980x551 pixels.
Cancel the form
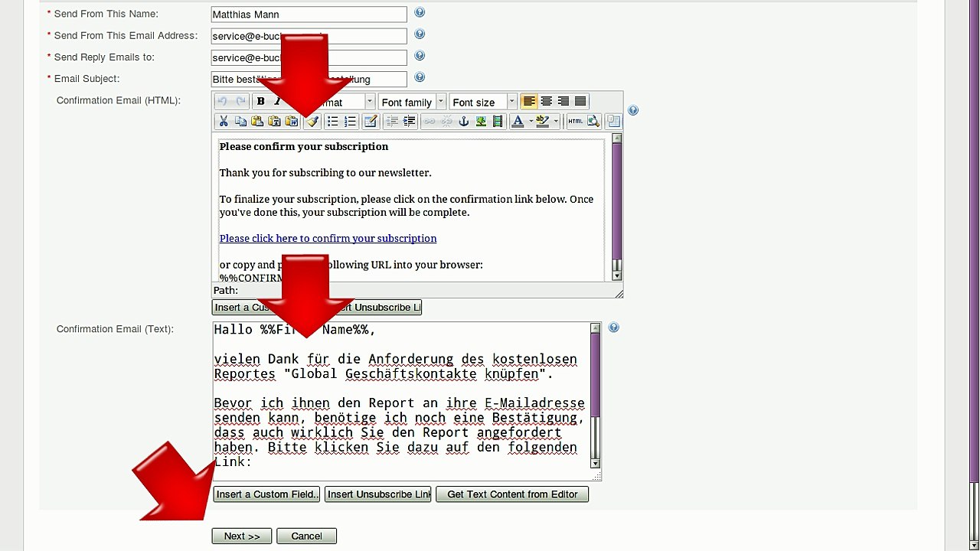pyautogui.click(x=306, y=536)
